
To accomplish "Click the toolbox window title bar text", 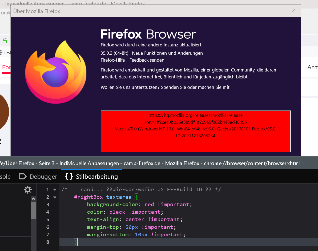I will pyautogui.click(x=150, y=163).
